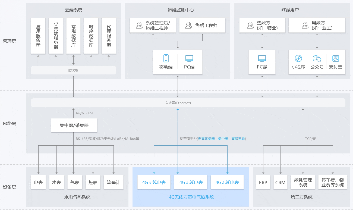This screenshot has width=353, height=210.
Task: Click the 防火墙 firewall bar
Action: (73, 70)
